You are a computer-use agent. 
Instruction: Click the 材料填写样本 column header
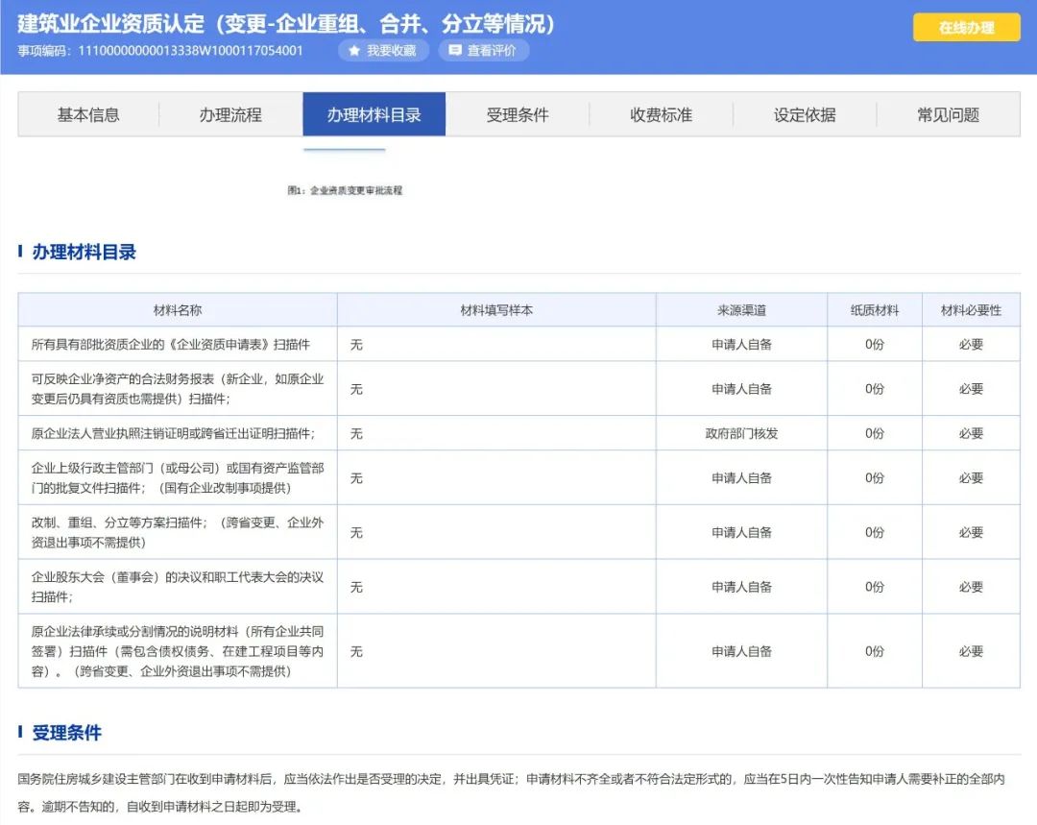[496, 310]
